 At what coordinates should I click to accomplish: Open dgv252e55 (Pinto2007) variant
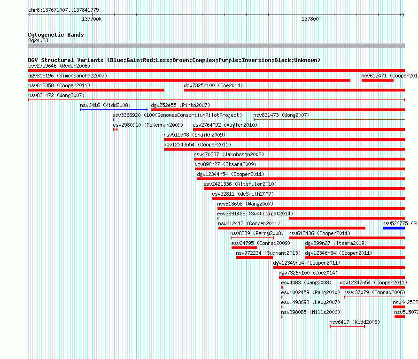[x=180, y=105]
